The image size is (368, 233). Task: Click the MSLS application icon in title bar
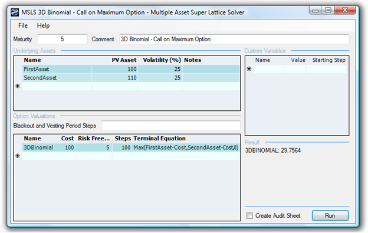[x=15, y=12]
